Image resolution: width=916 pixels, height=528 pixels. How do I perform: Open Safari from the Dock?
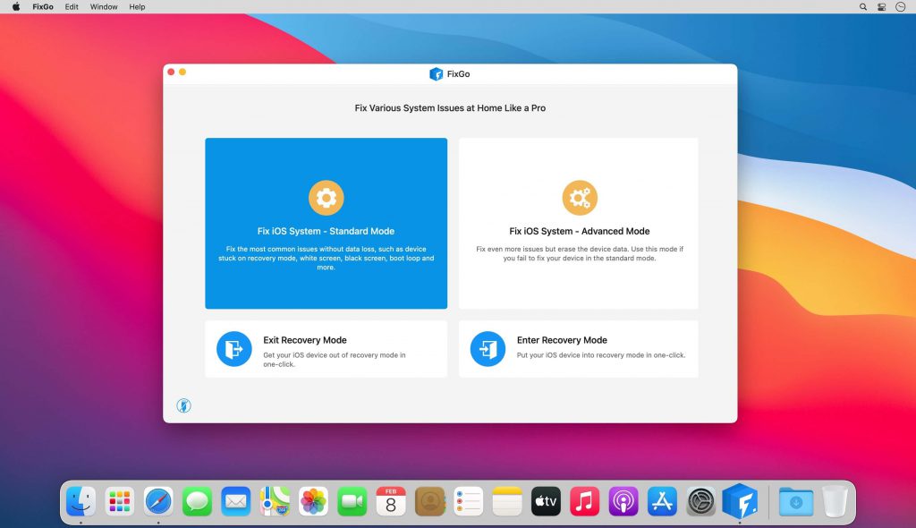(158, 501)
